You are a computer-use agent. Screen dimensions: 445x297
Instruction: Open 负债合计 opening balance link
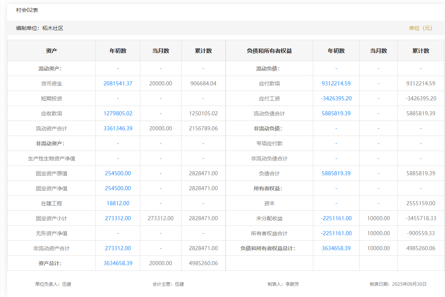click(x=336, y=173)
